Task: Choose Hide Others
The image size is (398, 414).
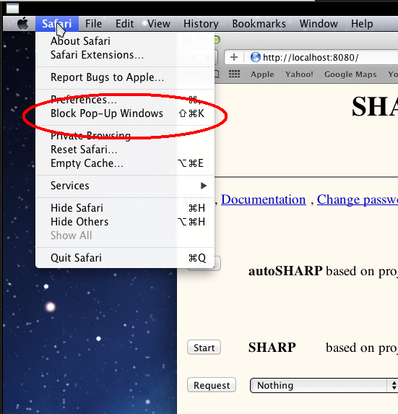Action: pos(125,222)
